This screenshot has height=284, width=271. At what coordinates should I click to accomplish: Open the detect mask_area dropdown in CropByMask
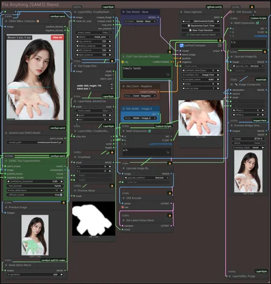[94, 37]
